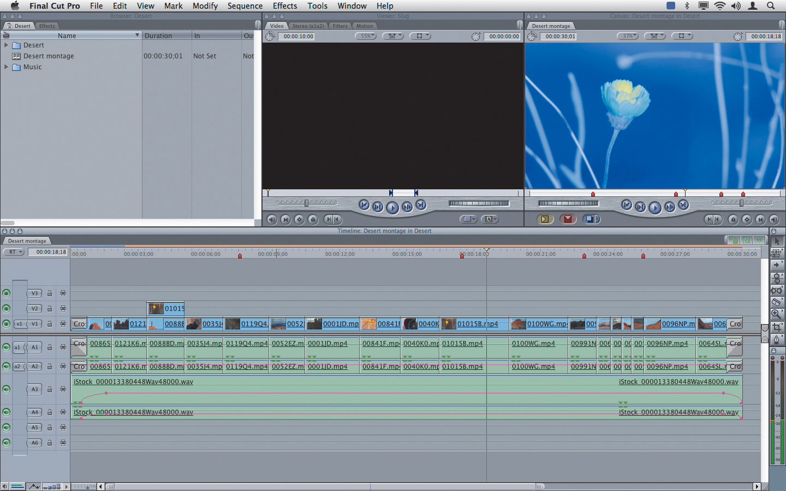Viewport: 786px width, 491px height.
Task: Expand the Desert bin
Action: click(x=6, y=45)
